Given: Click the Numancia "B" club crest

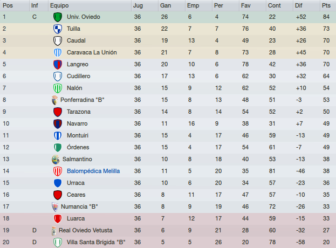Looking at the screenshot, I should coord(55,206).
